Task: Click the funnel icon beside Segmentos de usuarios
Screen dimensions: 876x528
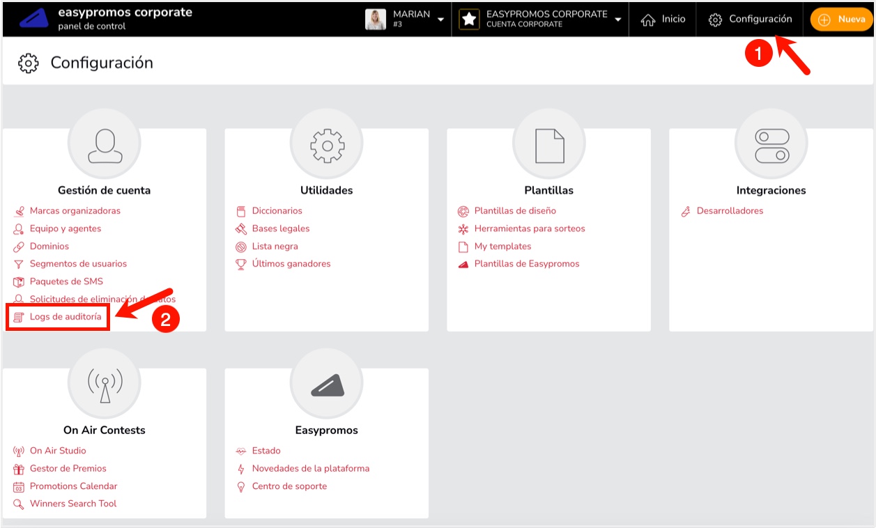Action: [19, 264]
